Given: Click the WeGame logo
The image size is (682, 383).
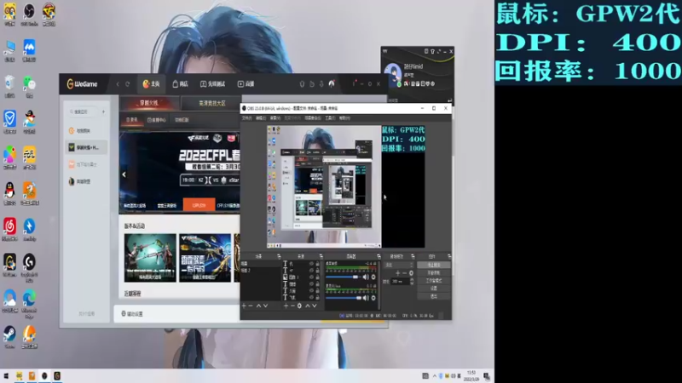Looking at the screenshot, I should click(82, 83).
